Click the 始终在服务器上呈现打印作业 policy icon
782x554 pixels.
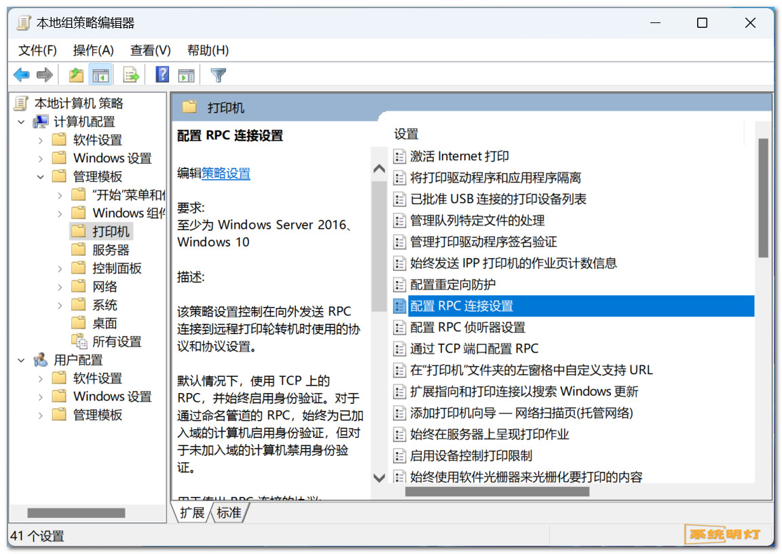pyautogui.click(x=399, y=435)
